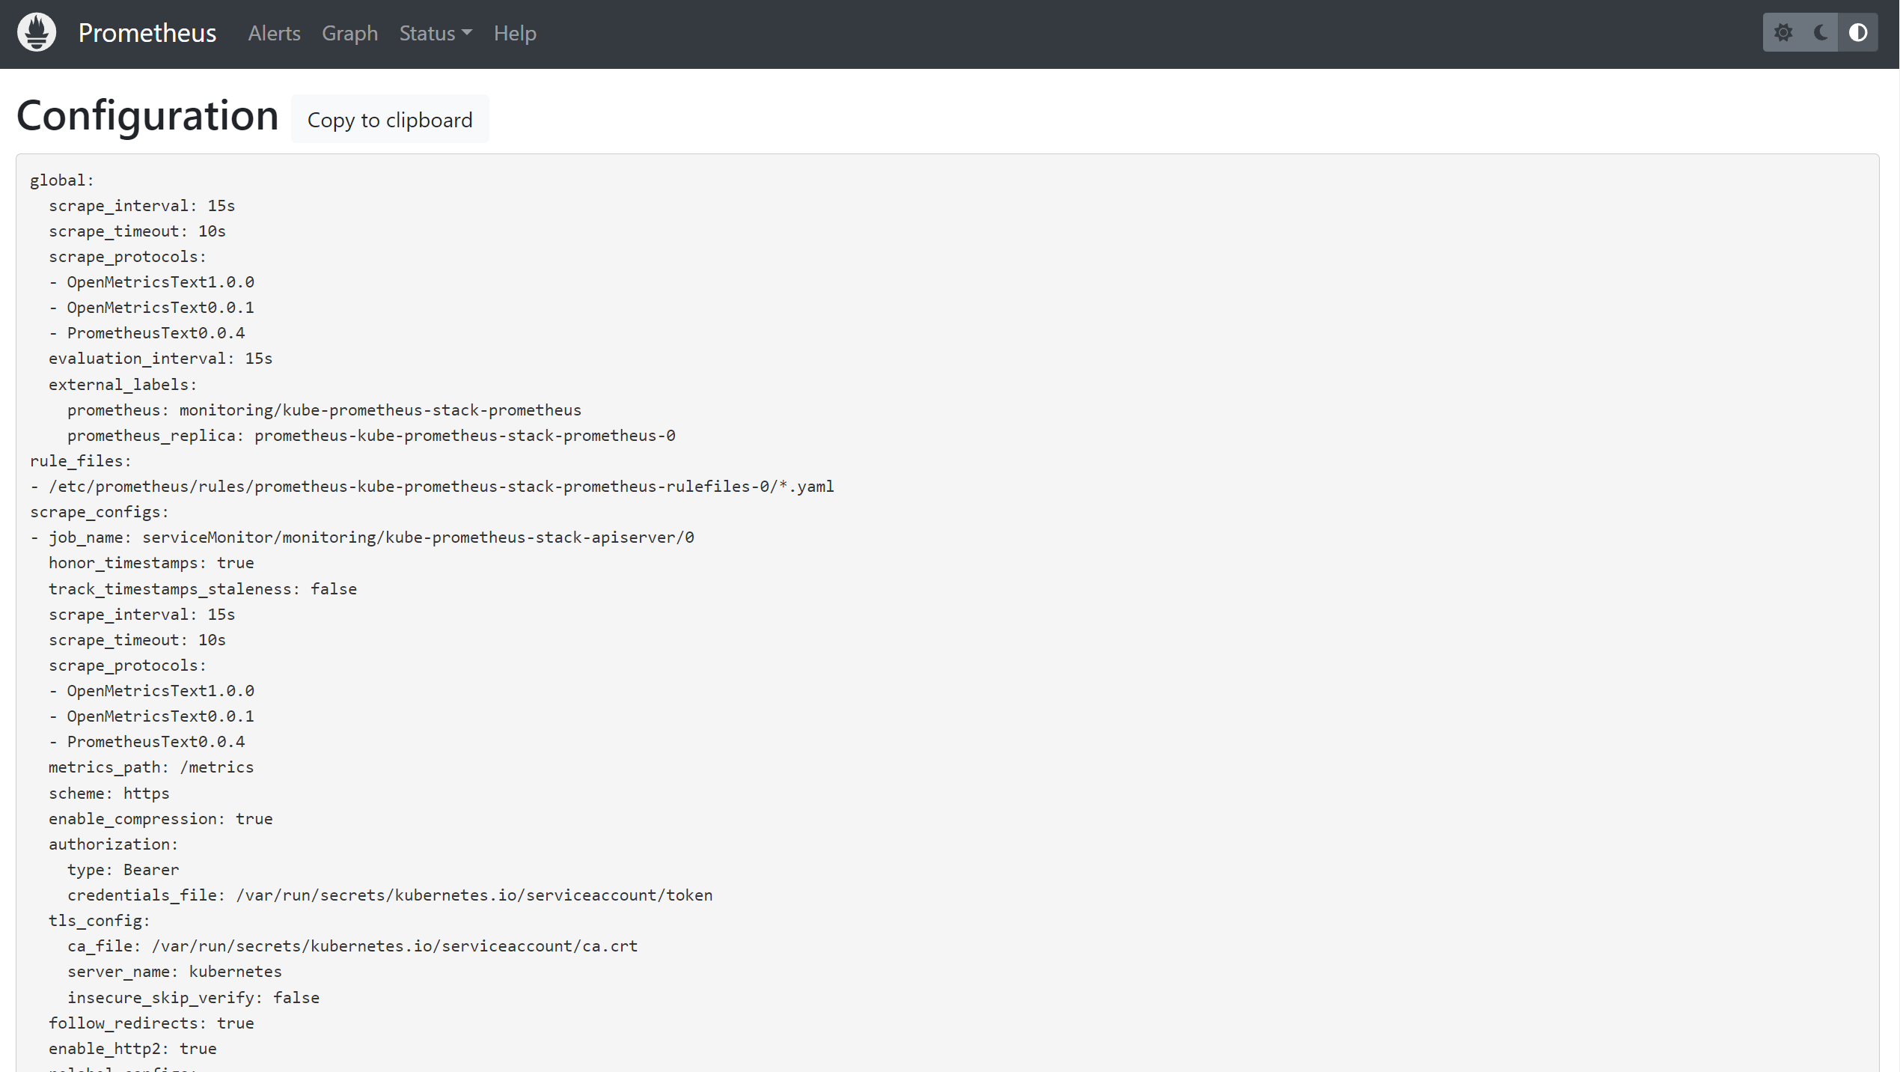Click the evaluation_interval: 15s line

[160, 359]
